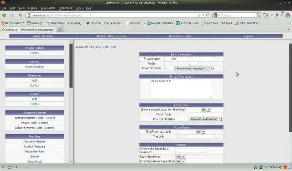Open the Stack Overflow bookmark

tap(247, 23)
